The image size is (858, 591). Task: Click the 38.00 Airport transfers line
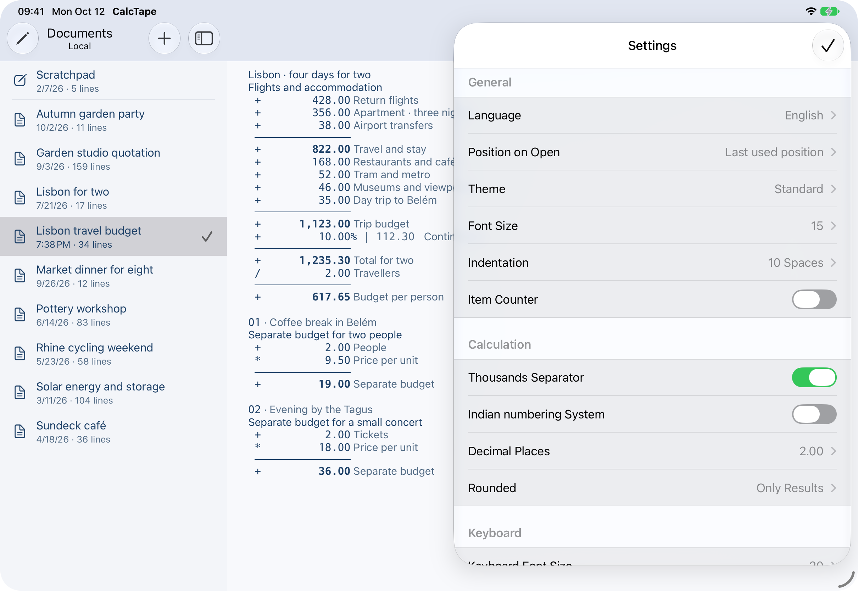[344, 125]
